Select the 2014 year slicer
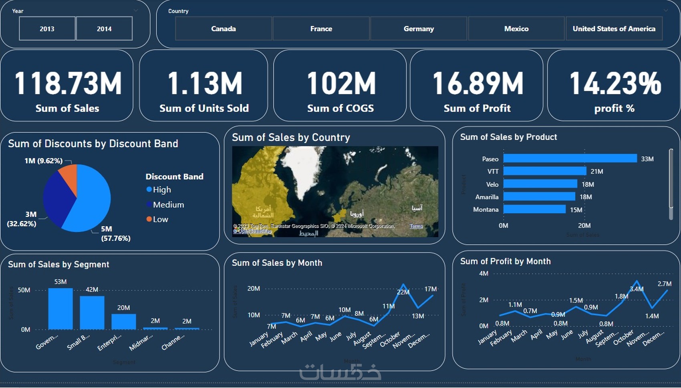The image size is (681, 388). tap(104, 28)
